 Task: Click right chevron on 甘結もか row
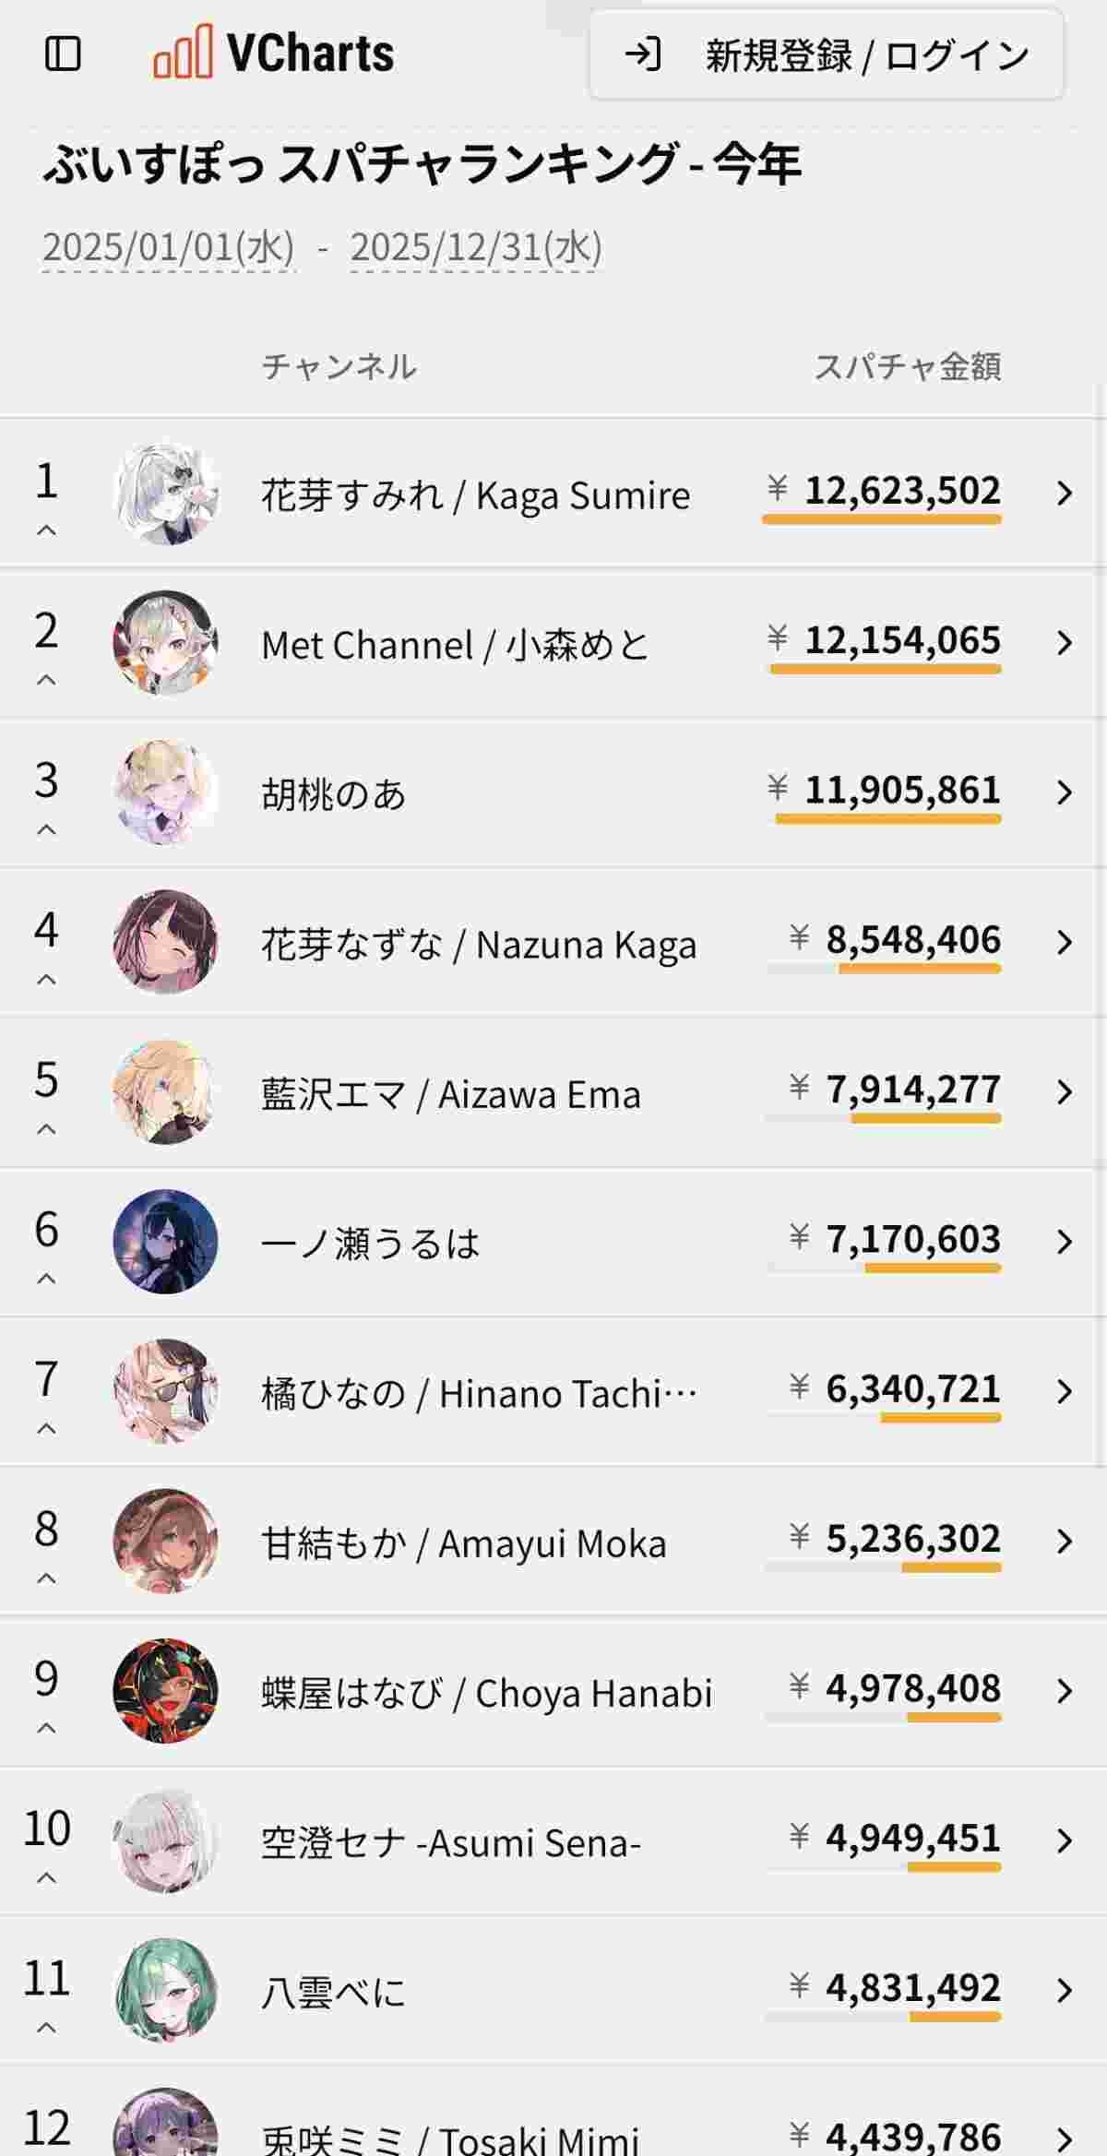pyautogui.click(x=1065, y=1541)
